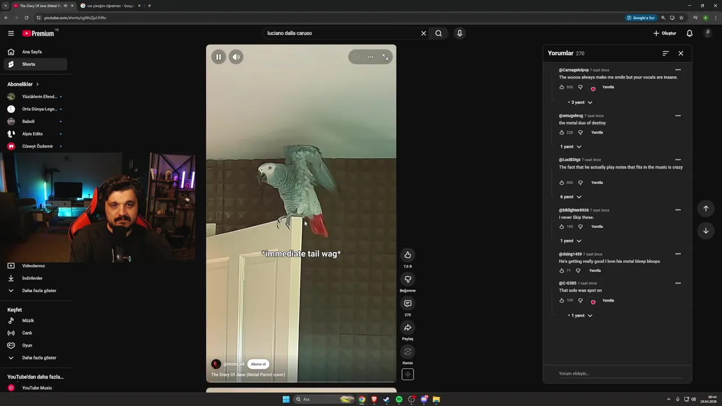Open YouTube Music link in sidebar
This screenshot has width=722, height=406.
click(35, 388)
